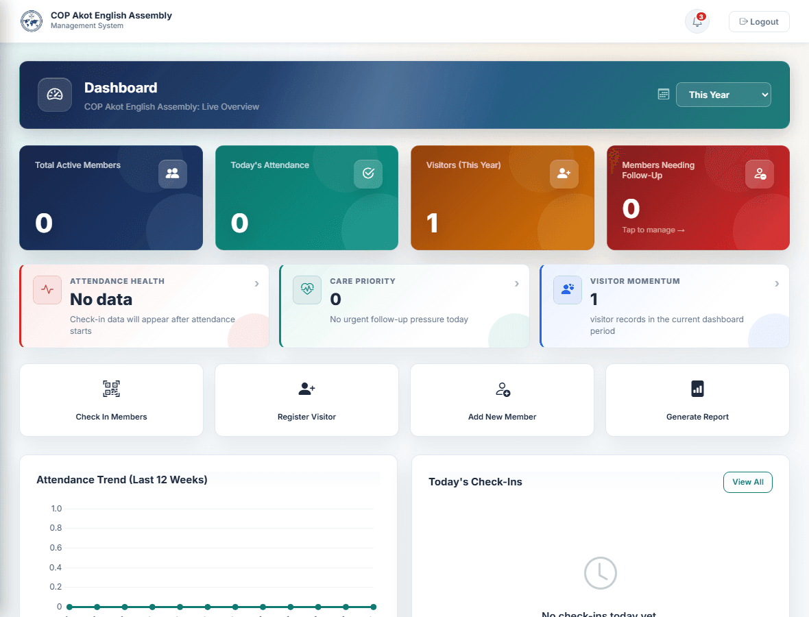This screenshot has width=809, height=617.
Task: Click the check icon on Today's Attendance
Action: point(368,174)
